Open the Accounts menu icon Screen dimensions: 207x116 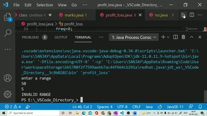click(7, 78)
